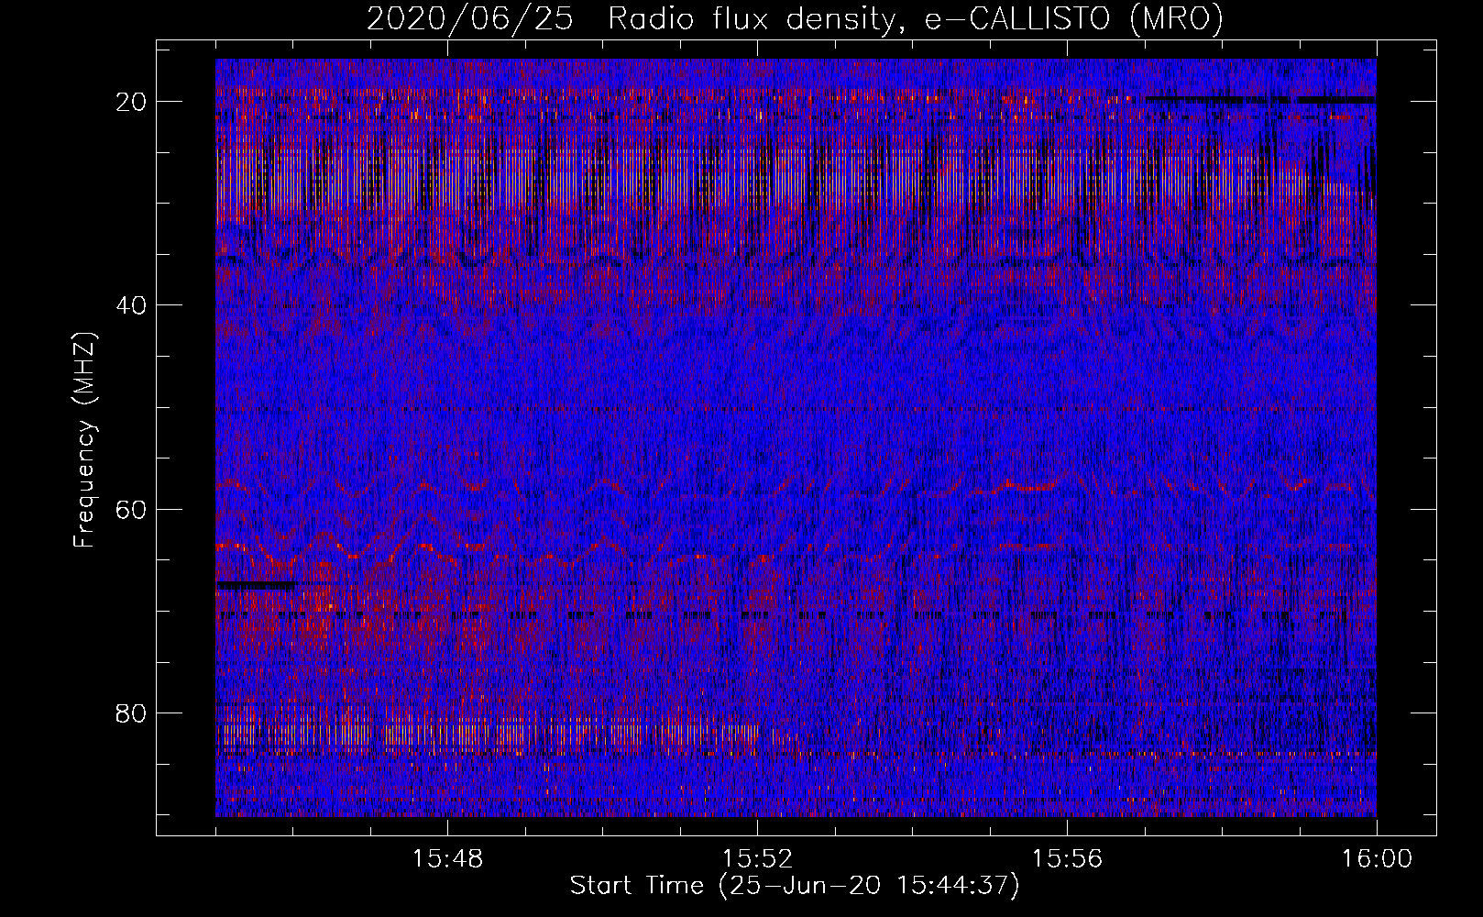Click the 15:48 time tick label
Viewport: 1483px width, 917px height.
(x=447, y=859)
